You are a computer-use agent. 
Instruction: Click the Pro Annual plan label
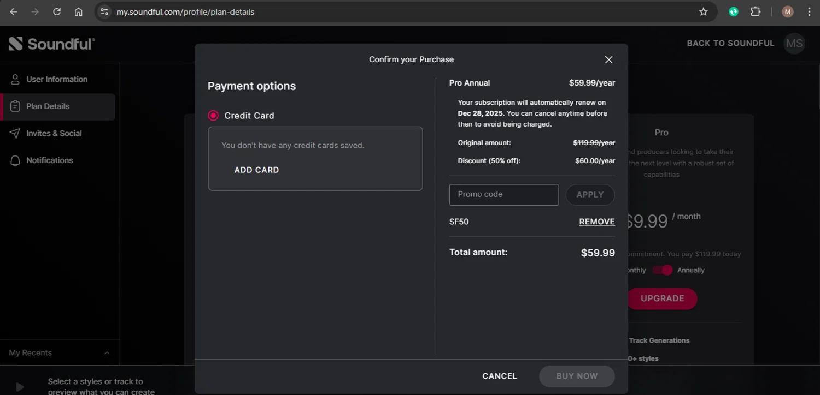pyautogui.click(x=470, y=83)
